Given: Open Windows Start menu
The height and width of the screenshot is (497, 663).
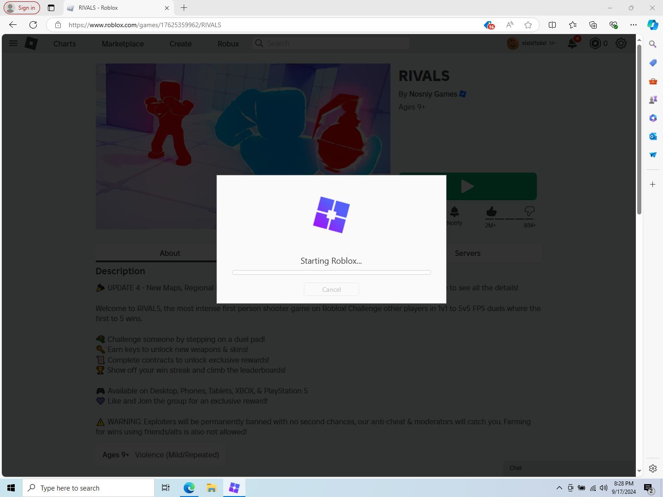Looking at the screenshot, I should 11,488.
